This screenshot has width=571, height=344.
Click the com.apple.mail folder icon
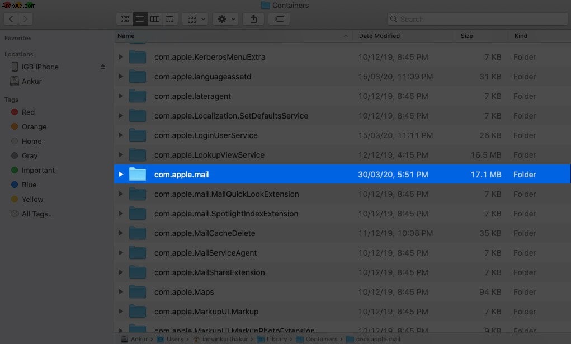[x=138, y=175]
